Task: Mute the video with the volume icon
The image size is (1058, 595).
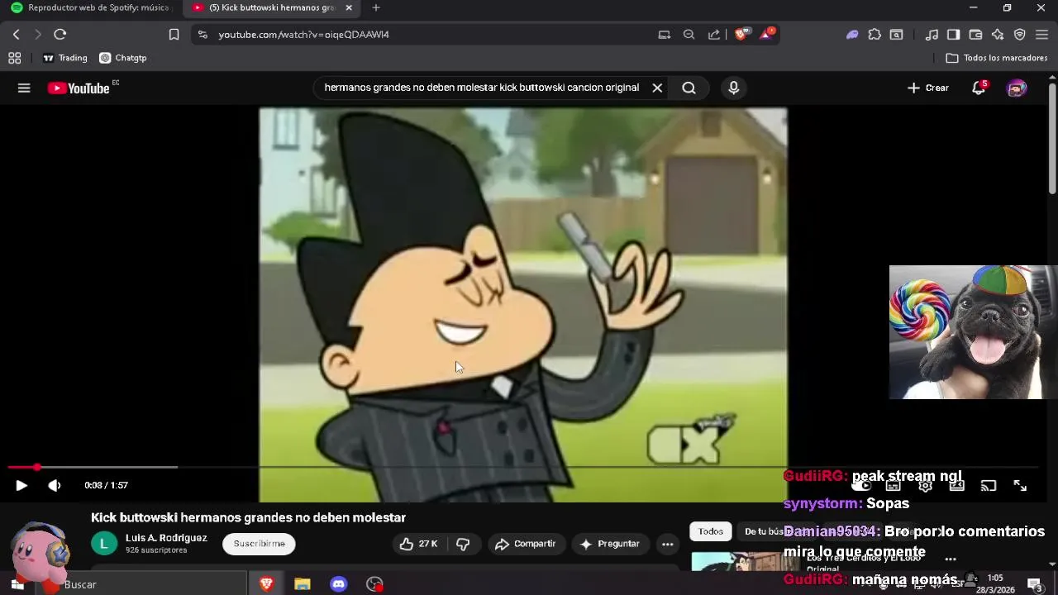Action: click(55, 485)
